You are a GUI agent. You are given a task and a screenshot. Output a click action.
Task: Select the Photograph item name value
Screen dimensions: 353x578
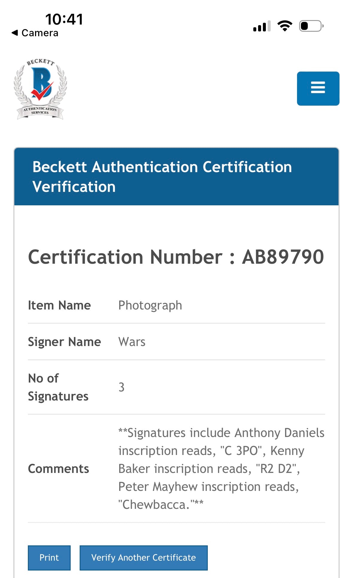[x=150, y=305]
